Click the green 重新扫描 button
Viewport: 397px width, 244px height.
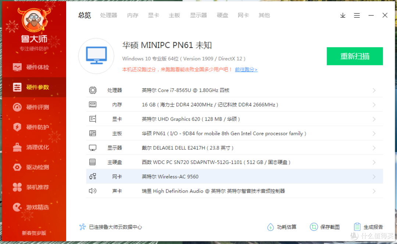tap(355, 56)
